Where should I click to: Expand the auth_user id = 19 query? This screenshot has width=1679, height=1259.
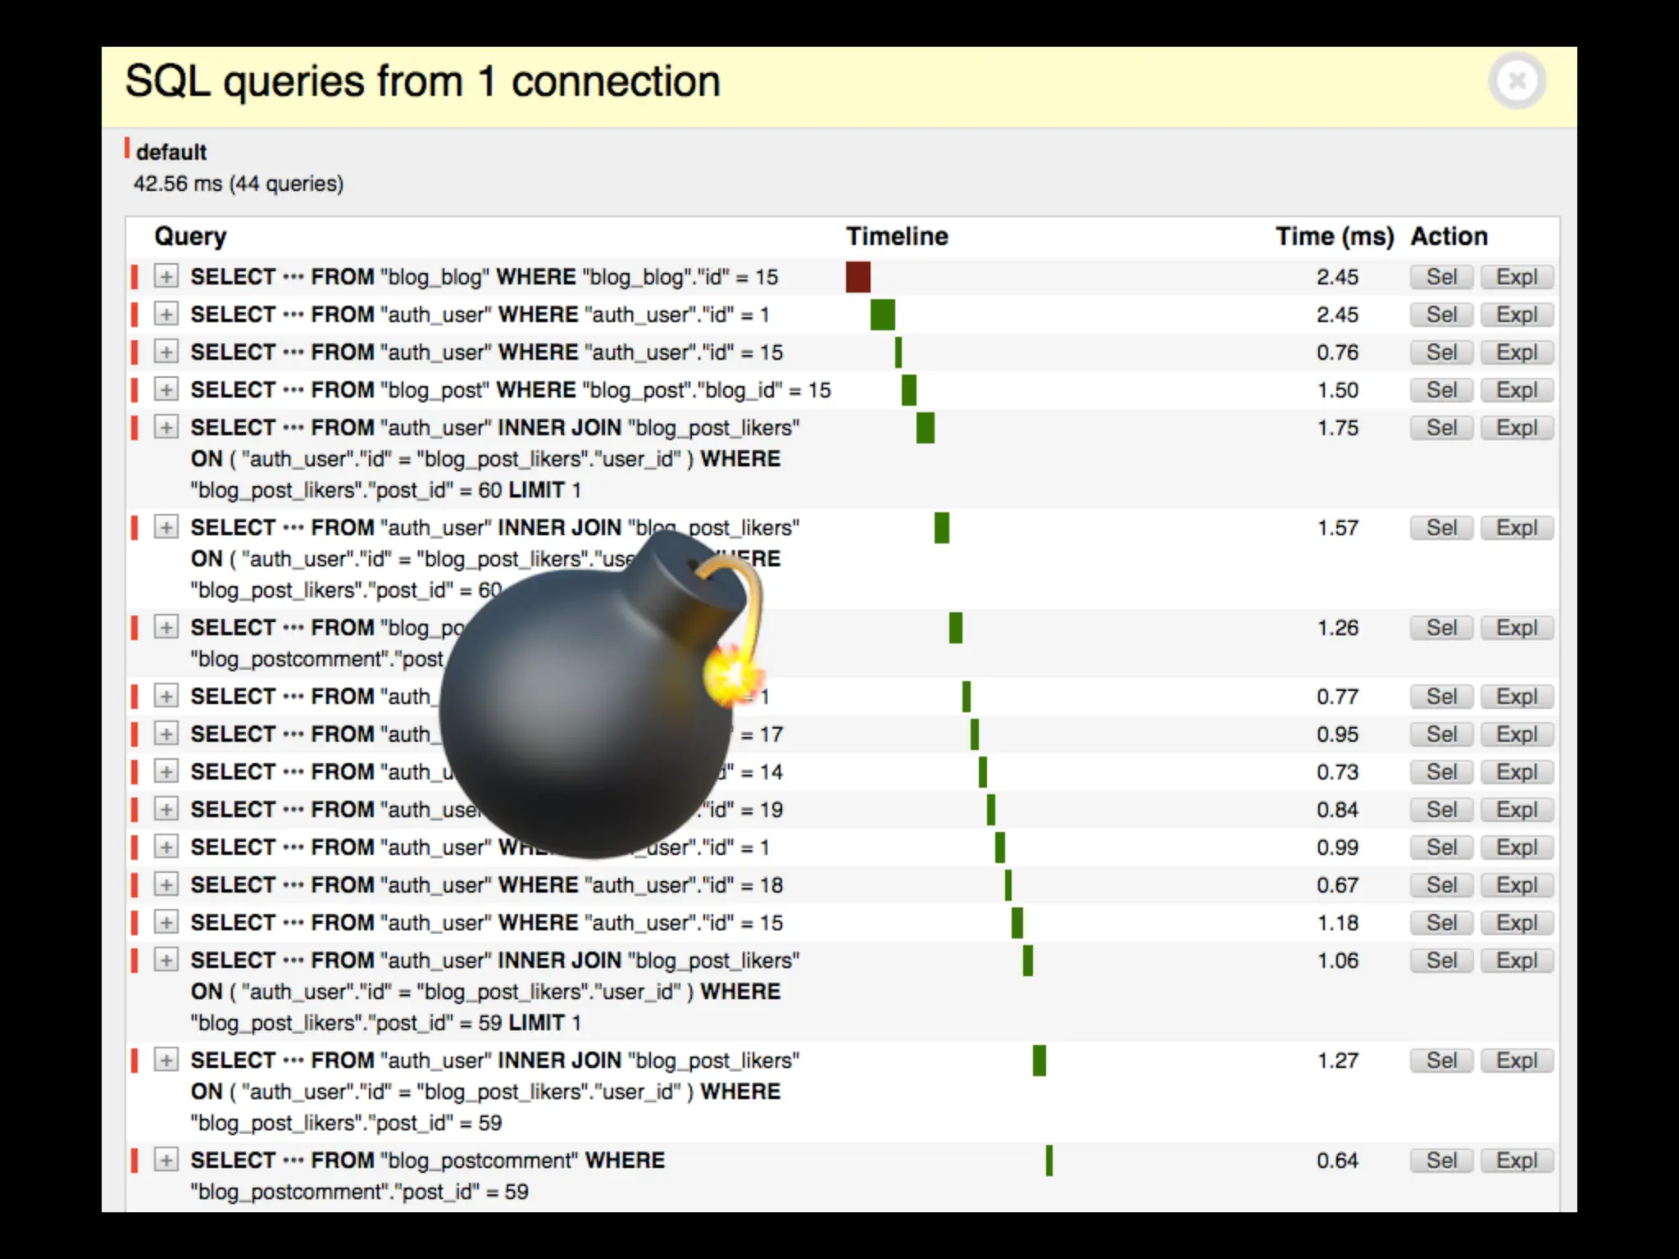coord(166,809)
